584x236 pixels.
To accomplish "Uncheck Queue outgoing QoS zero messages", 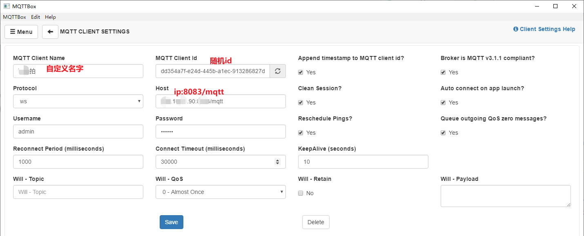I will (x=443, y=133).
